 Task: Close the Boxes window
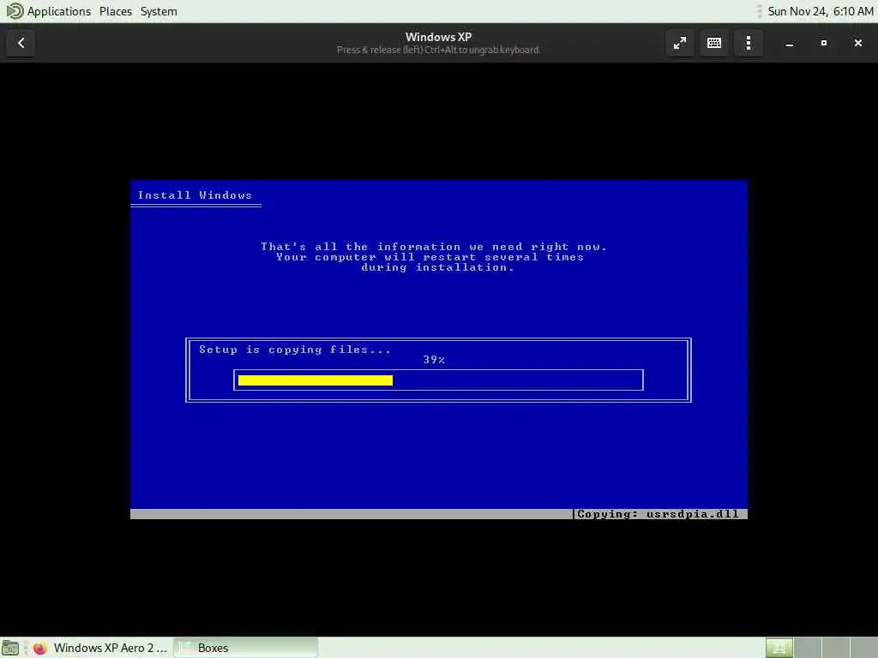(x=857, y=43)
